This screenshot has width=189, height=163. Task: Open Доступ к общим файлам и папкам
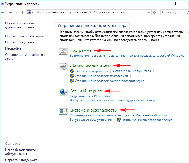click(x=114, y=100)
